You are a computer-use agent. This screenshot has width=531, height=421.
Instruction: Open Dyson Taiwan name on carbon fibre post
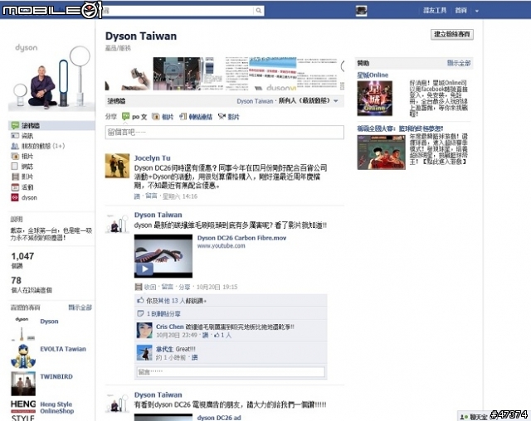click(x=158, y=215)
